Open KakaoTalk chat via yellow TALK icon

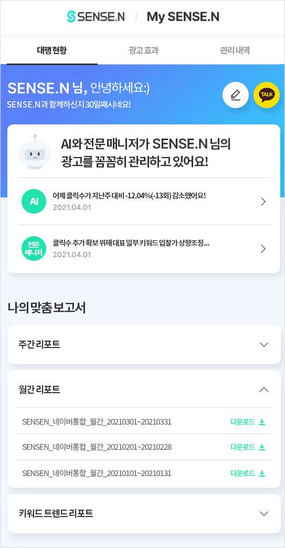coord(267,94)
